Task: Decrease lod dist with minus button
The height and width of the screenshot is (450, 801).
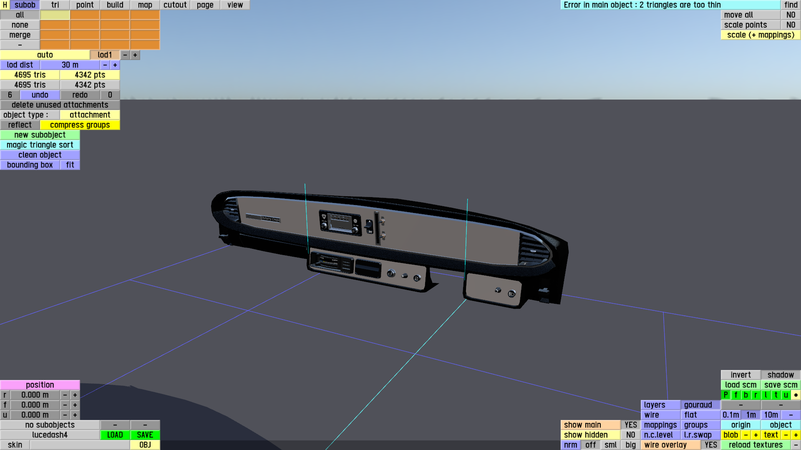Action: pos(105,65)
